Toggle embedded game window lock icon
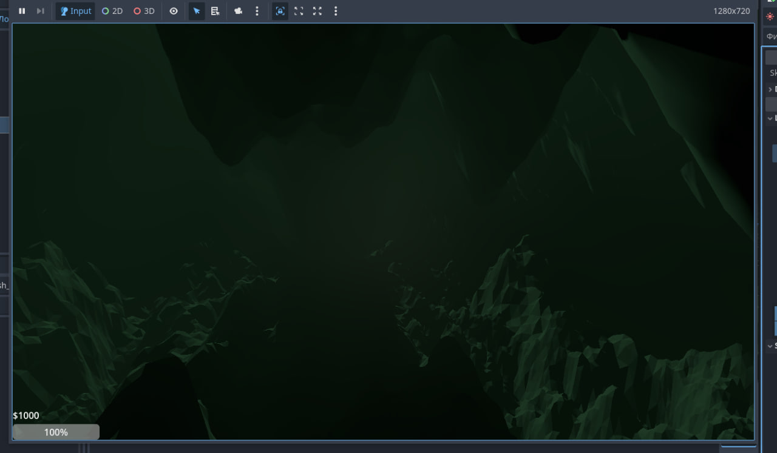This screenshot has width=777, height=453. pos(280,11)
